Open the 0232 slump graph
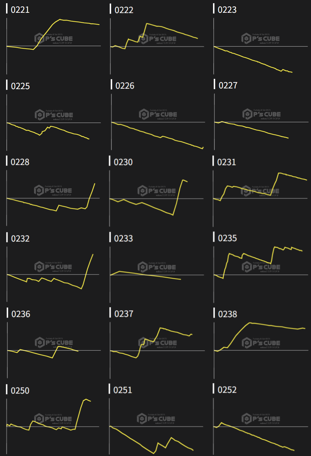311x456 pixels. click(x=53, y=273)
